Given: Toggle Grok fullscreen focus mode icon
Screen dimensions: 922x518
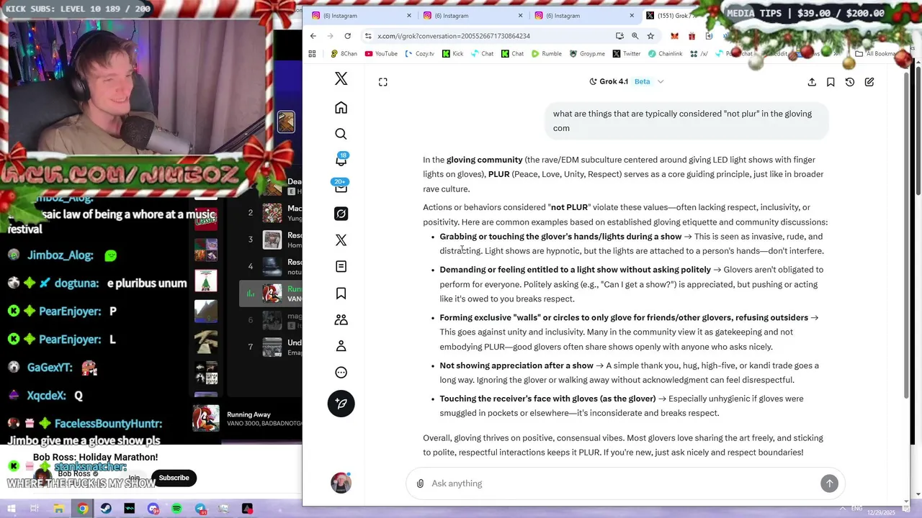Looking at the screenshot, I should (383, 82).
